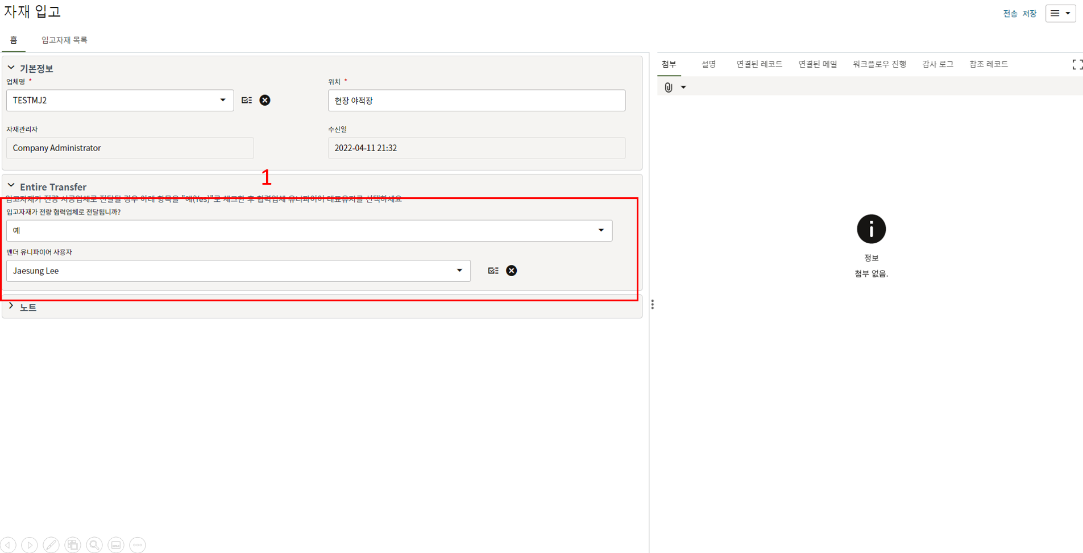Click the attachment paperclip icon
The height and width of the screenshot is (553, 1083).
click(669, 88)
